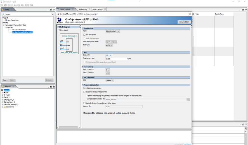Check the Dual-port access option

click(x=85, y=35)
